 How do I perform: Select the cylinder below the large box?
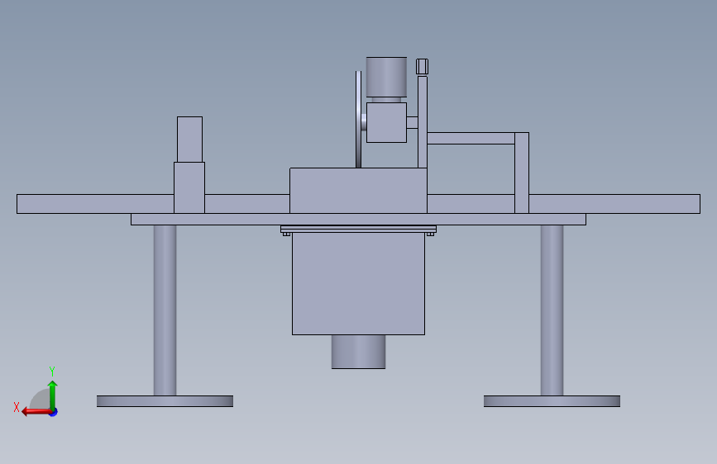[359, 352]
